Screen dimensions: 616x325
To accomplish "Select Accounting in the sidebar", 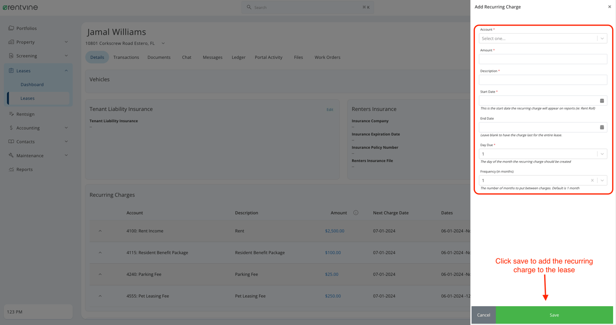I will click(28, 128).
